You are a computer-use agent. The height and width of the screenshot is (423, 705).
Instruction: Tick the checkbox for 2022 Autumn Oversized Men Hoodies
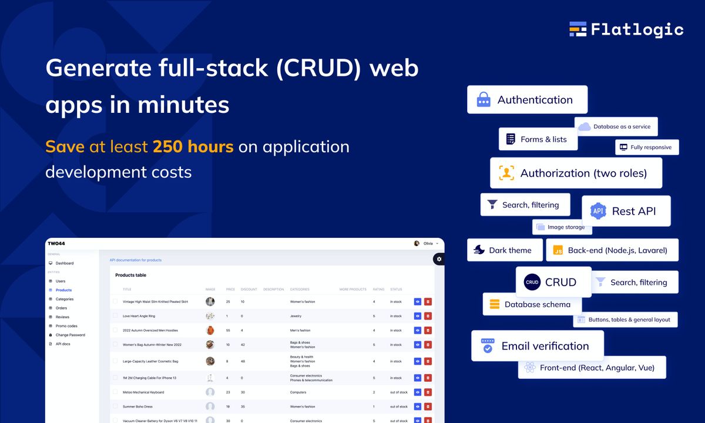click(x=116, y=330)
